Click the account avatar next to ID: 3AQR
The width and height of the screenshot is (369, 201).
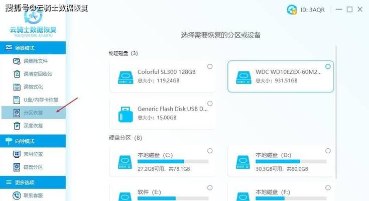pyautogui.click(x=292, y=10)
